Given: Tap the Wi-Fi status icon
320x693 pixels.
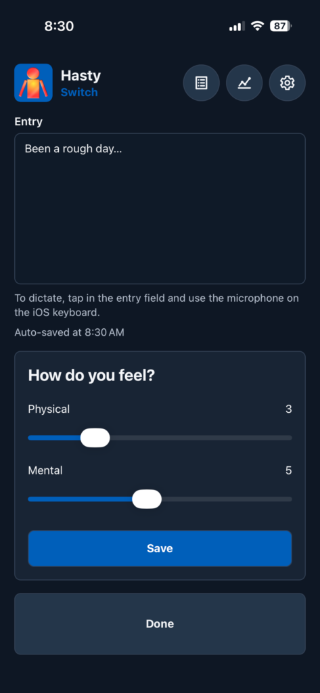Looking at the screenshot, I should point(257,26).
